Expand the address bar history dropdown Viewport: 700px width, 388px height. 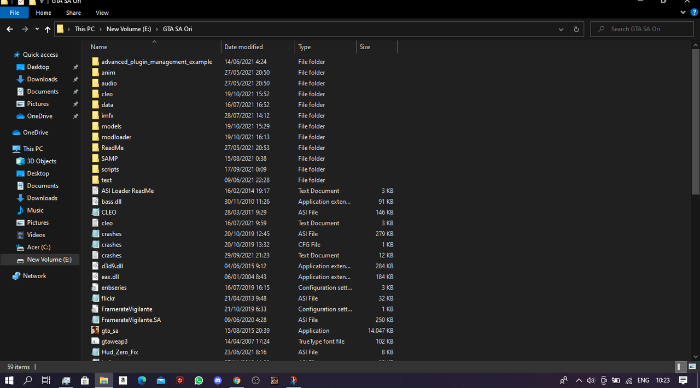pos(561,29)
